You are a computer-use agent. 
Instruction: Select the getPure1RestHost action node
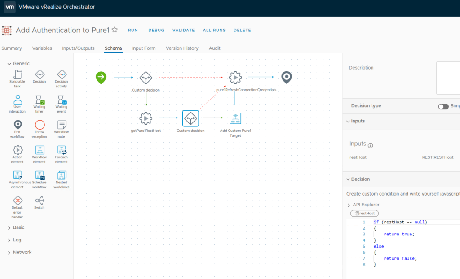click(146, 118)
